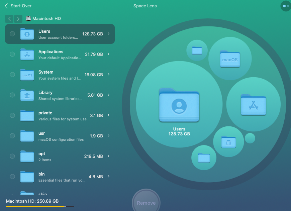
Task: Select the macOS System bubble in diagram
Action: click(230, 59)
